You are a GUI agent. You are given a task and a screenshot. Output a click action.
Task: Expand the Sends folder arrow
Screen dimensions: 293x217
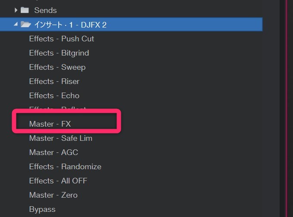click(16, 10)
